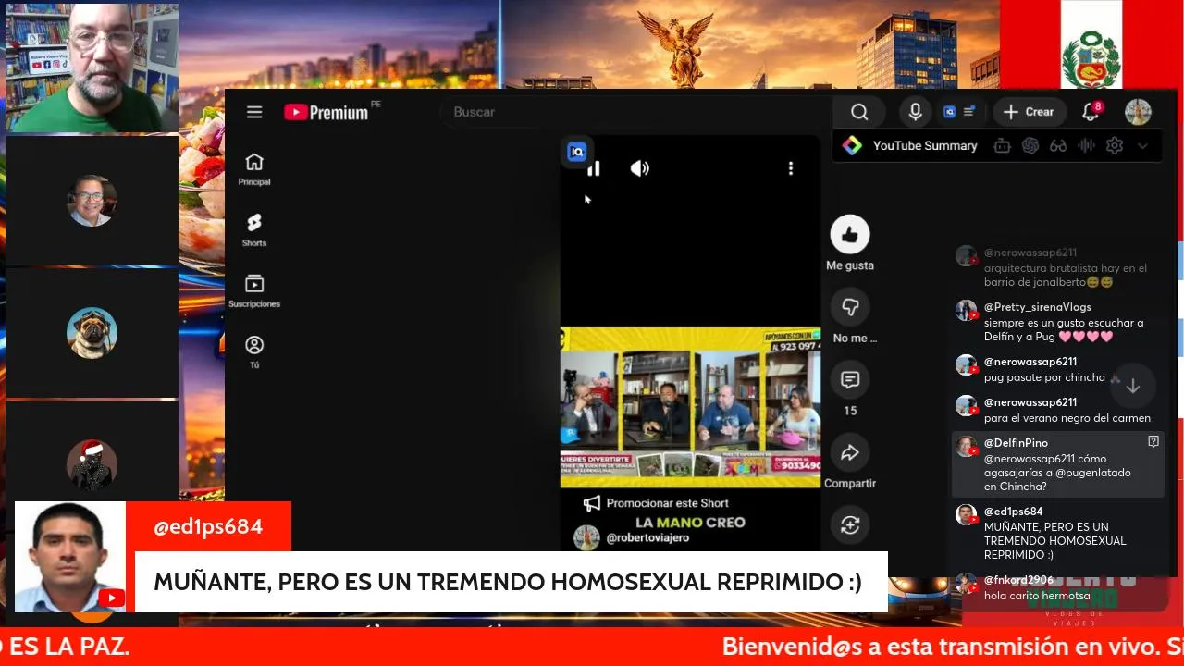Open the Tú profile section
The image size is (1184, 666).
(254, 351)
